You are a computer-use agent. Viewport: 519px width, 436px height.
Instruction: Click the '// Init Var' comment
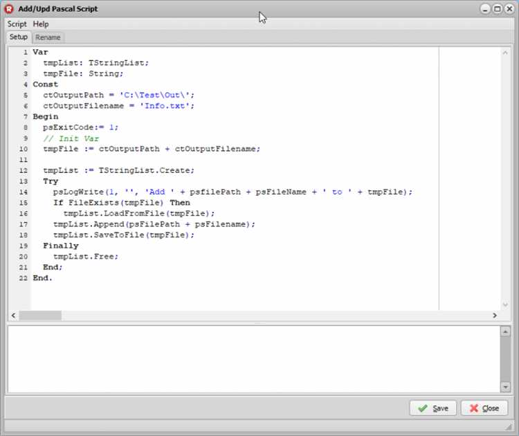[x=71, y=138]
